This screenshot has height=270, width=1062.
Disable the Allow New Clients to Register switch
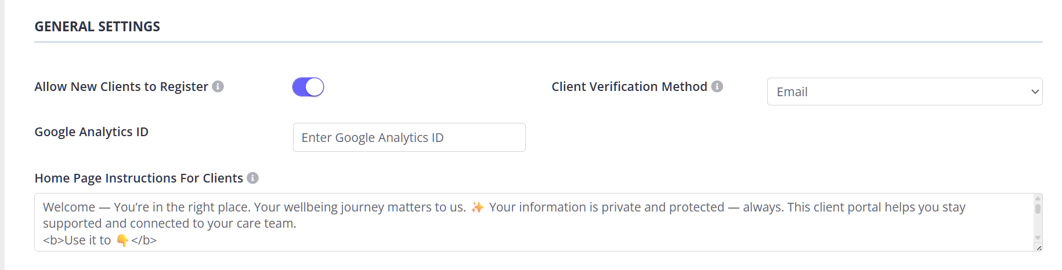(308, 87)
